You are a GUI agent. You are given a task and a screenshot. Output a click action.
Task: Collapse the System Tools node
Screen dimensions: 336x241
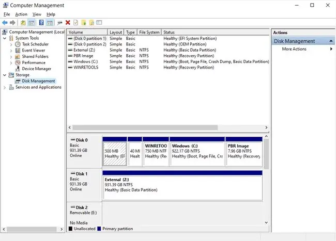(x=5, y=38)
